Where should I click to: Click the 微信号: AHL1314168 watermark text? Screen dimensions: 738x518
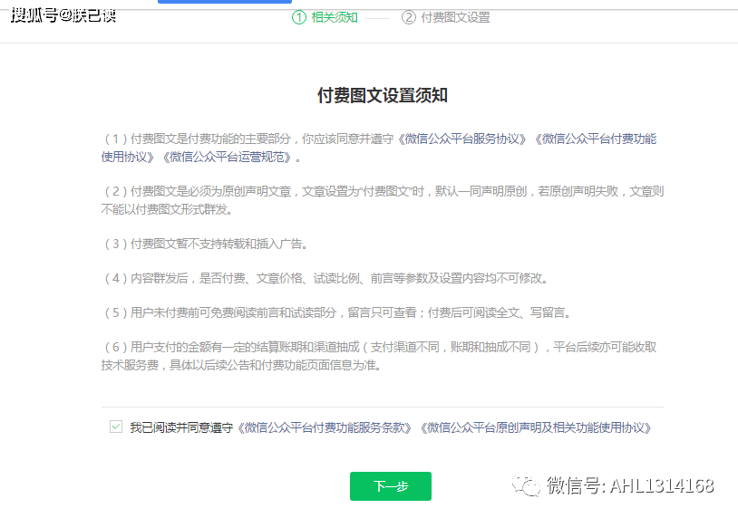click(x=629, y=486)
